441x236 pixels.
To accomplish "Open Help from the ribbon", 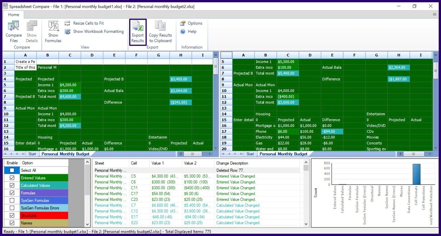I will point(192,31).
